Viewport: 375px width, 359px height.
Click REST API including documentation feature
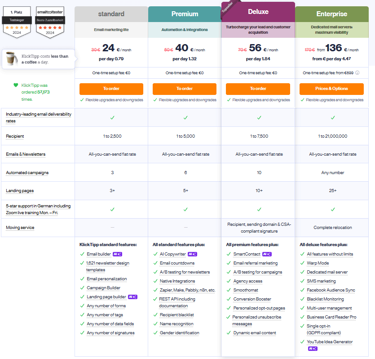coord(177,302)
